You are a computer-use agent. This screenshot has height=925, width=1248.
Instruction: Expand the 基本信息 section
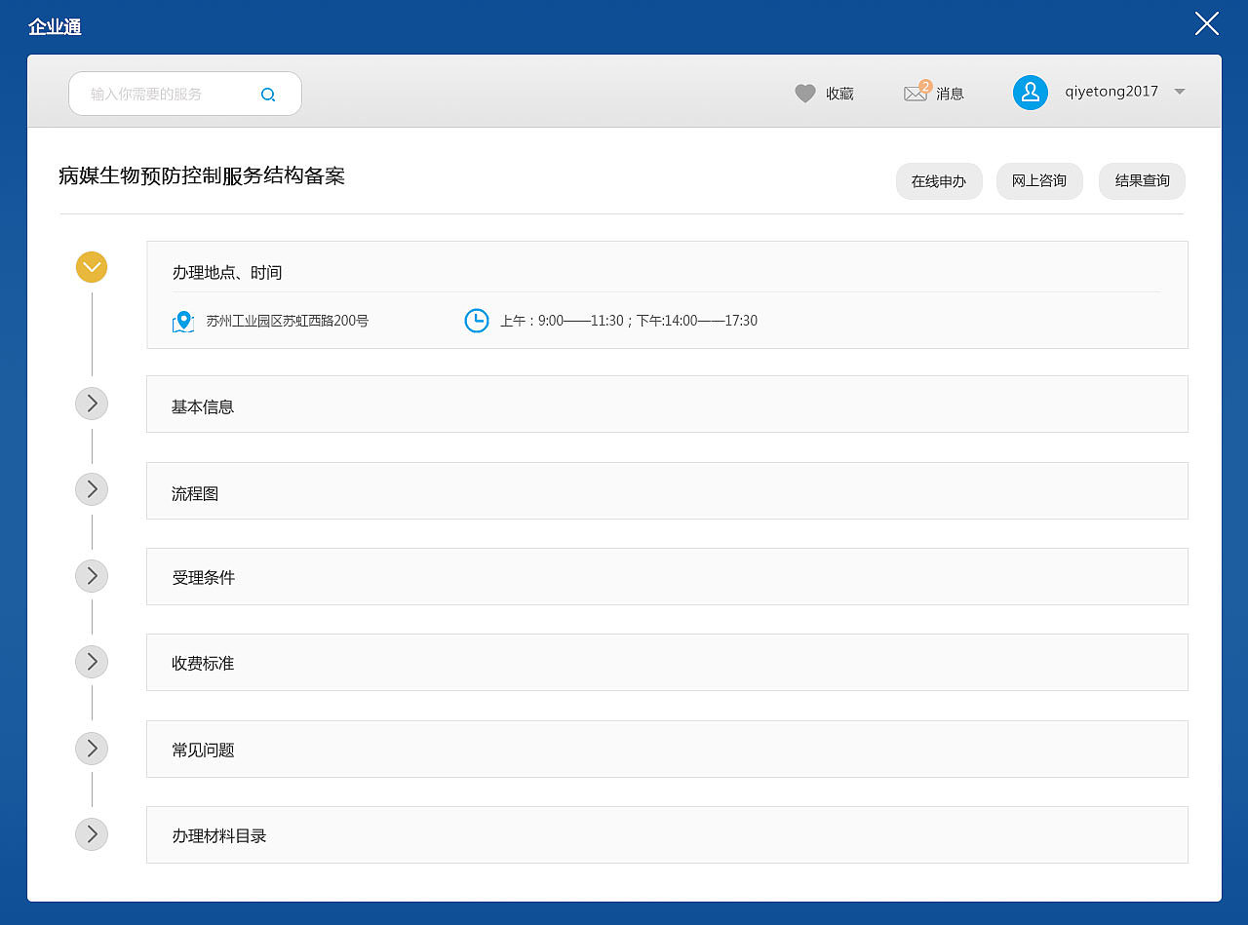point(91,404)
